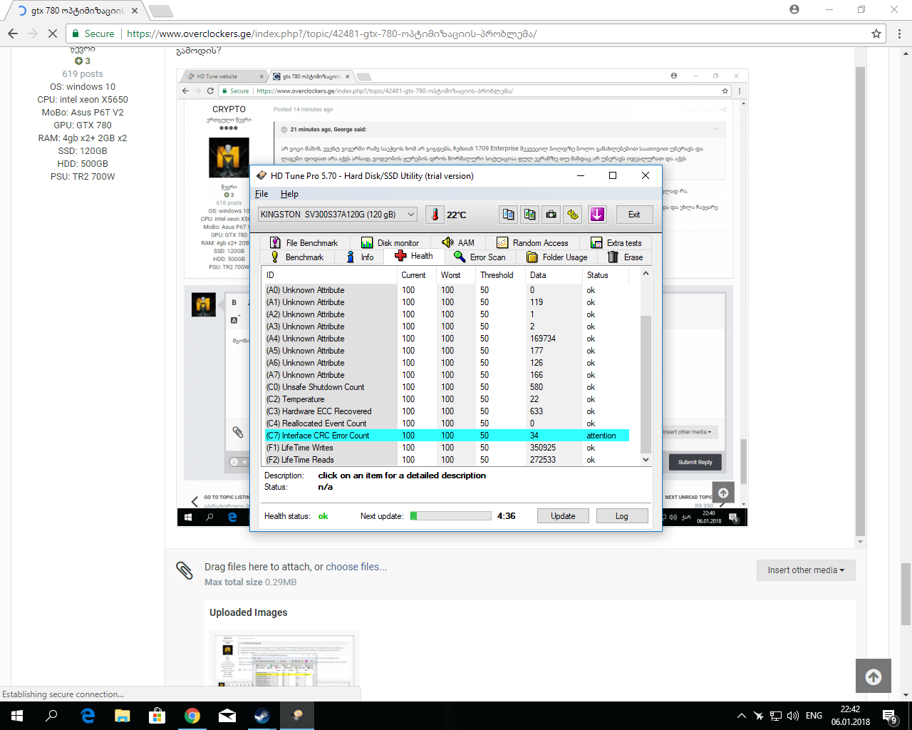Stop page loading in Chrome
This screenshot has height=730, width=912.
tap(53, 34)
